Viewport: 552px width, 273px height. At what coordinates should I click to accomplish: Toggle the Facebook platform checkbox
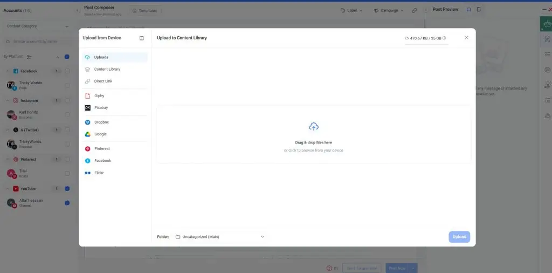tap(67, 71)
